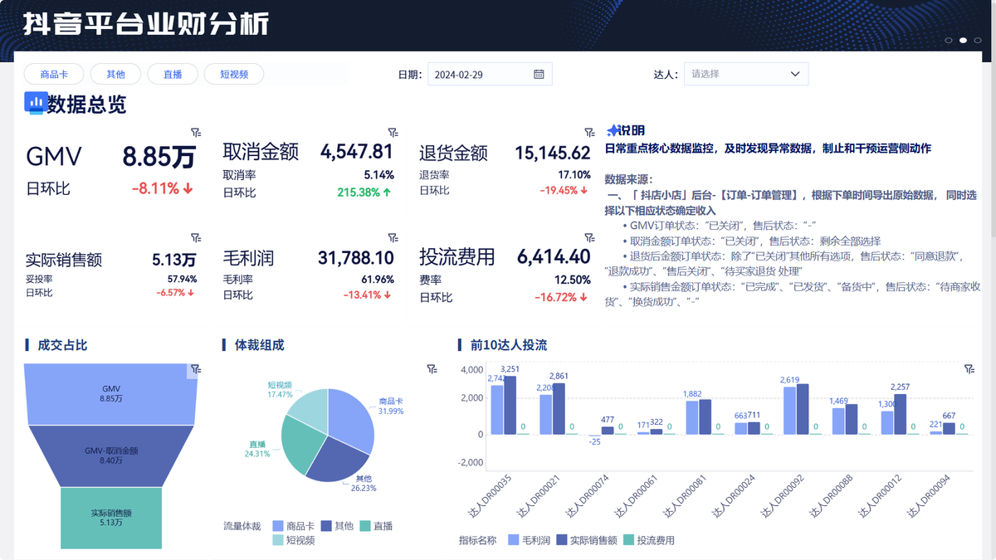The image size is (996, 560).
Task: Select the 直播 filter tab
Action: click(x=173, y=74)
